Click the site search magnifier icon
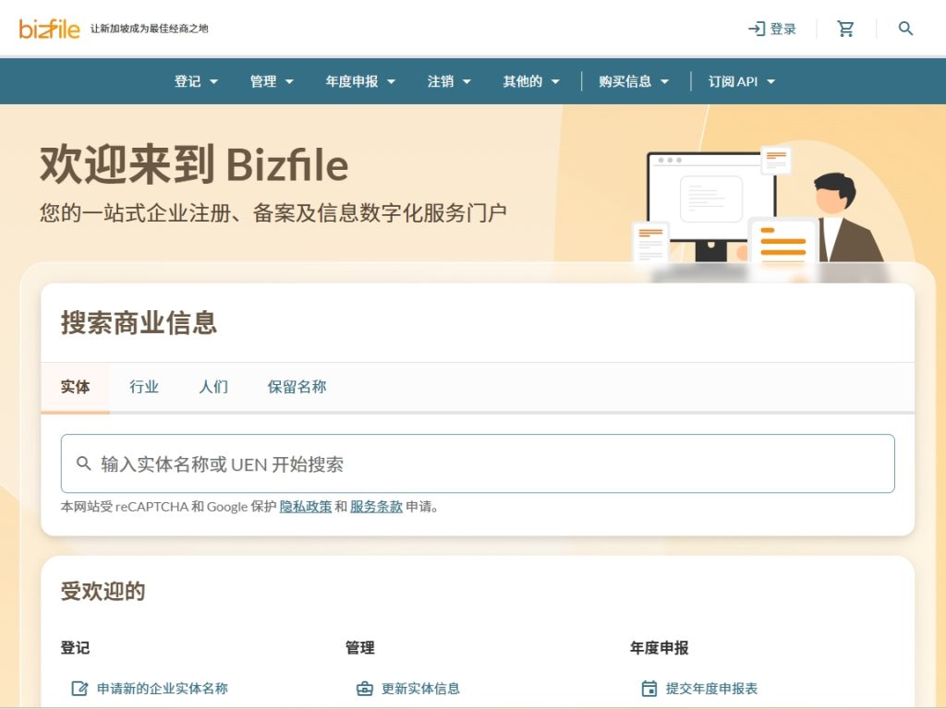Image resolution: width=946 pixels, height=709 pixels. [x=904, y=29]
